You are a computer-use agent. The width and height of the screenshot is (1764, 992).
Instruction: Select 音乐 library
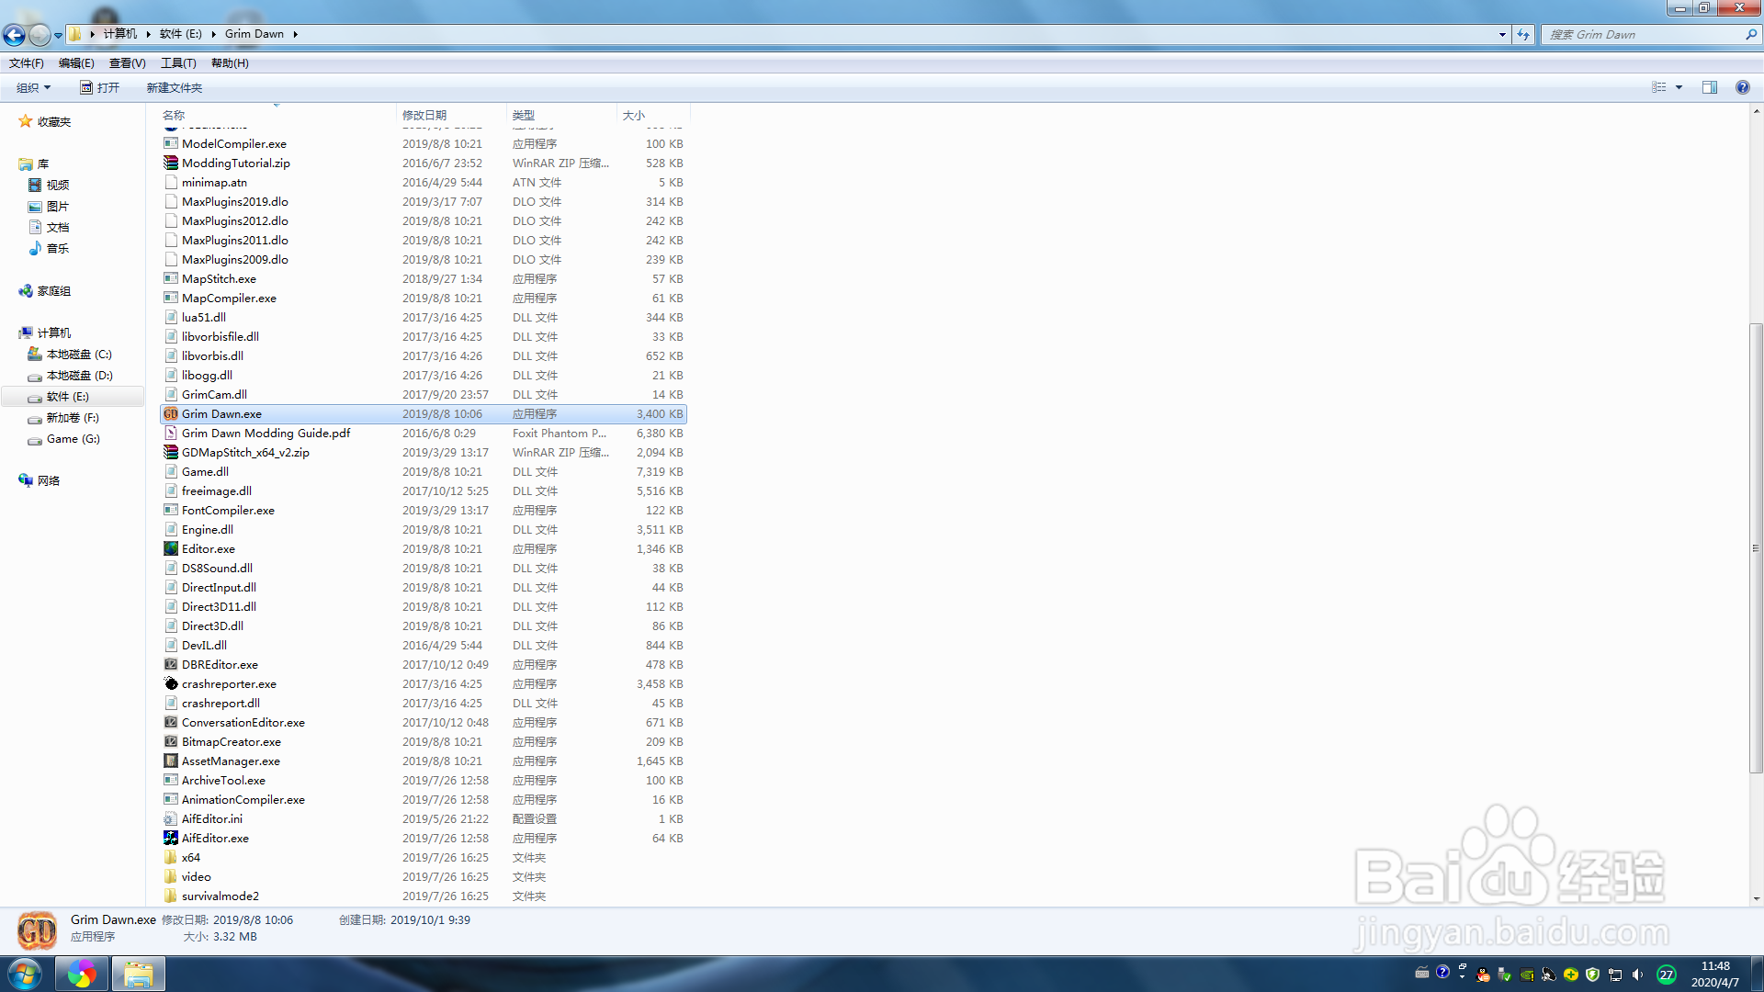57,249
